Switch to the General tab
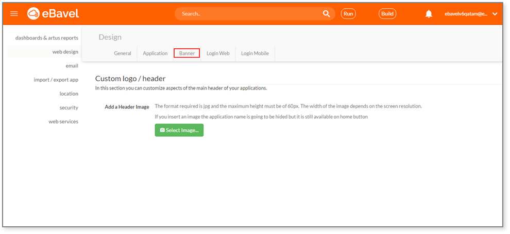Viewport: 510px width, 234px height. (123, 53)
